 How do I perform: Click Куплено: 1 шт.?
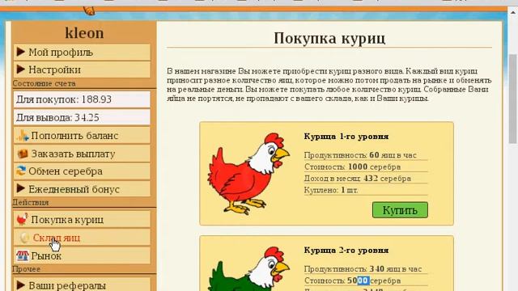tap(331, 190)
